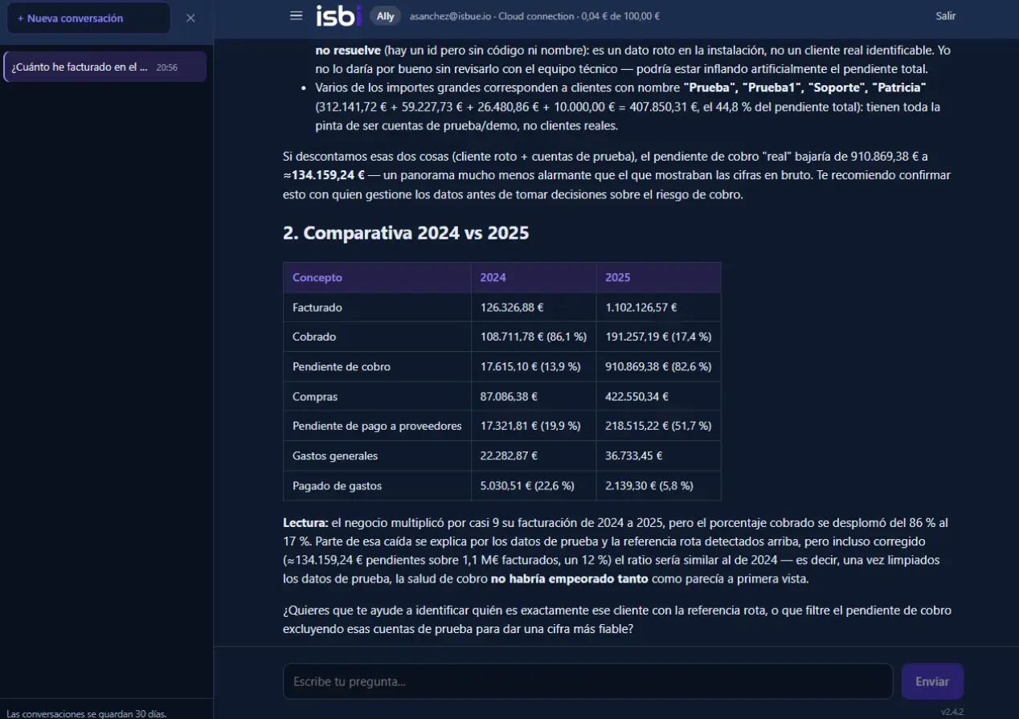This screenshot has width=1019, height=719.
Task: Open the conversation "¿Cuánto he facturado en el ..."
Action: pos(104,67)
